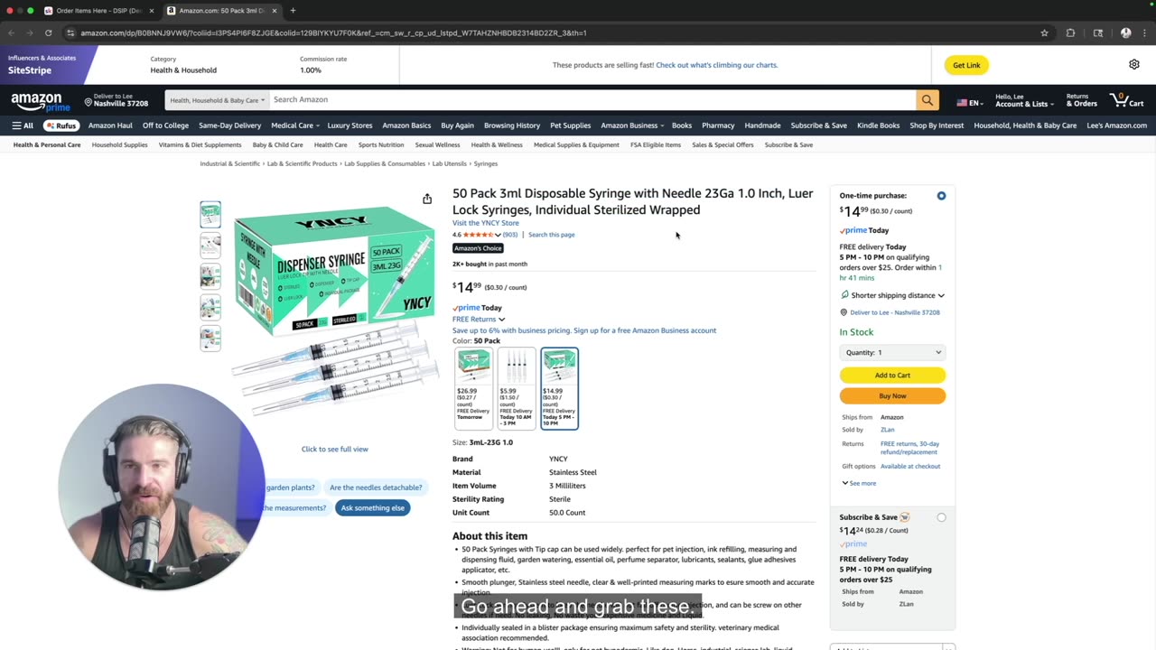The image size is (1156, 650).
Task: Open a new browser tab
Action: [293, 11]
